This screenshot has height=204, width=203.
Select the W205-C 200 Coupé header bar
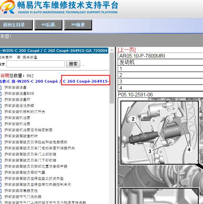click(x=54, y=51)
